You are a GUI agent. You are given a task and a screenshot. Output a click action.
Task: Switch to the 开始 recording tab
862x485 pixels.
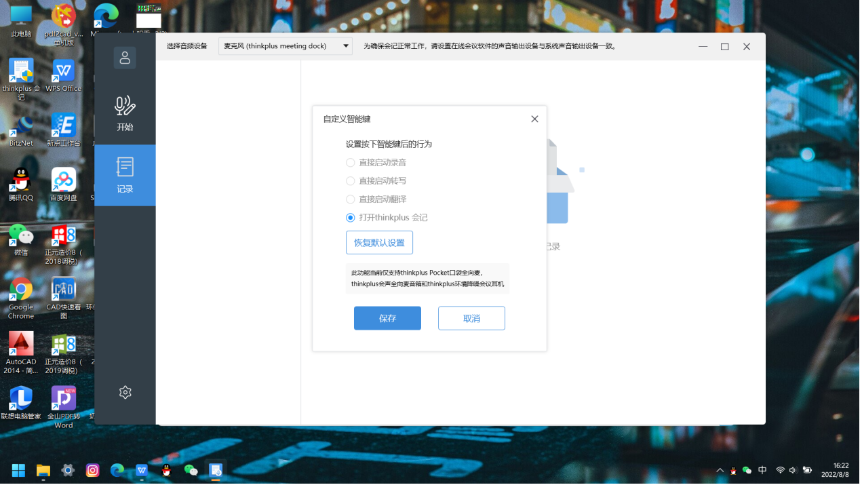click(125, 113)
